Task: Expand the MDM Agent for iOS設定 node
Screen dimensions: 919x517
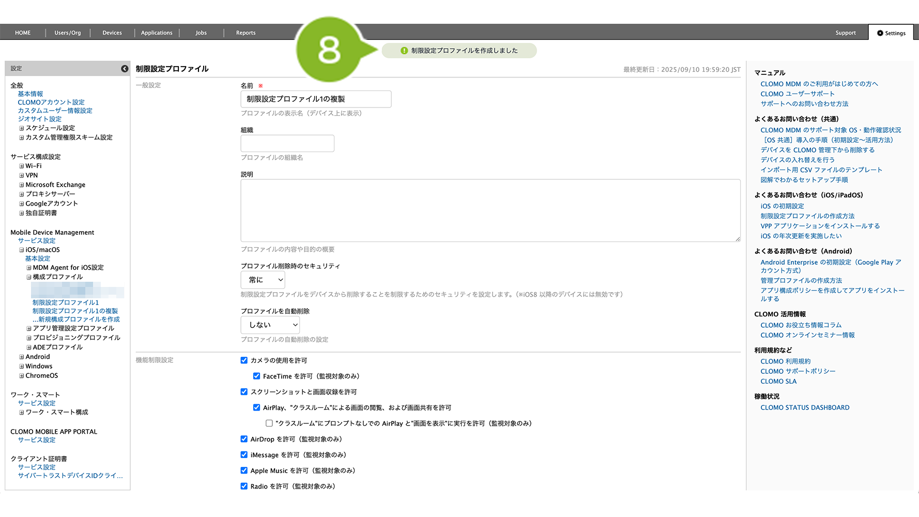Action: click(29, 268)
